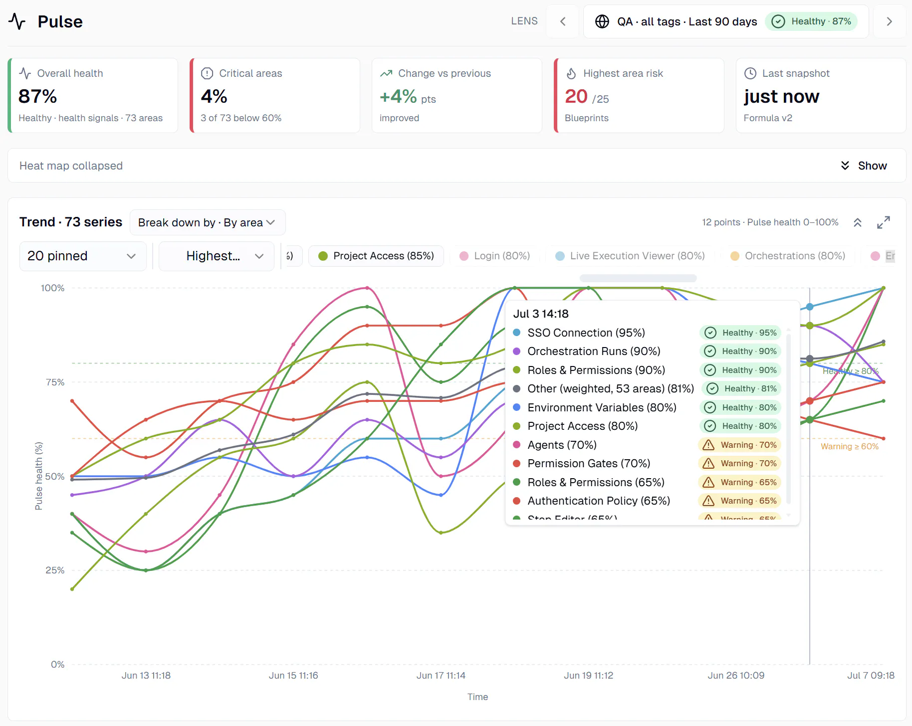Toggle Project Access (85%) series chip
The image size is (912, 726).
[x=376, y=256]
